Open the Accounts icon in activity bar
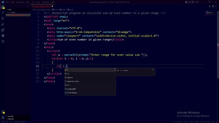219x123 pixels. (3, 112)
